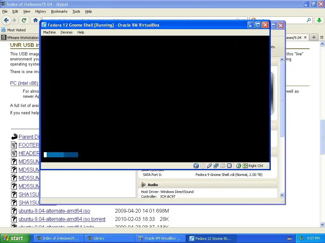The height and width of the screenshot is (243, 325).
Task: Open ubuntu-9.04-alternate-amd64.iso.torrent link
Action: (62, 219)
